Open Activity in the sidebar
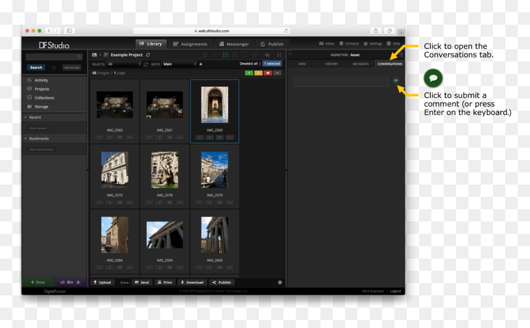This screenshot has height=328, width=530. 54,81
